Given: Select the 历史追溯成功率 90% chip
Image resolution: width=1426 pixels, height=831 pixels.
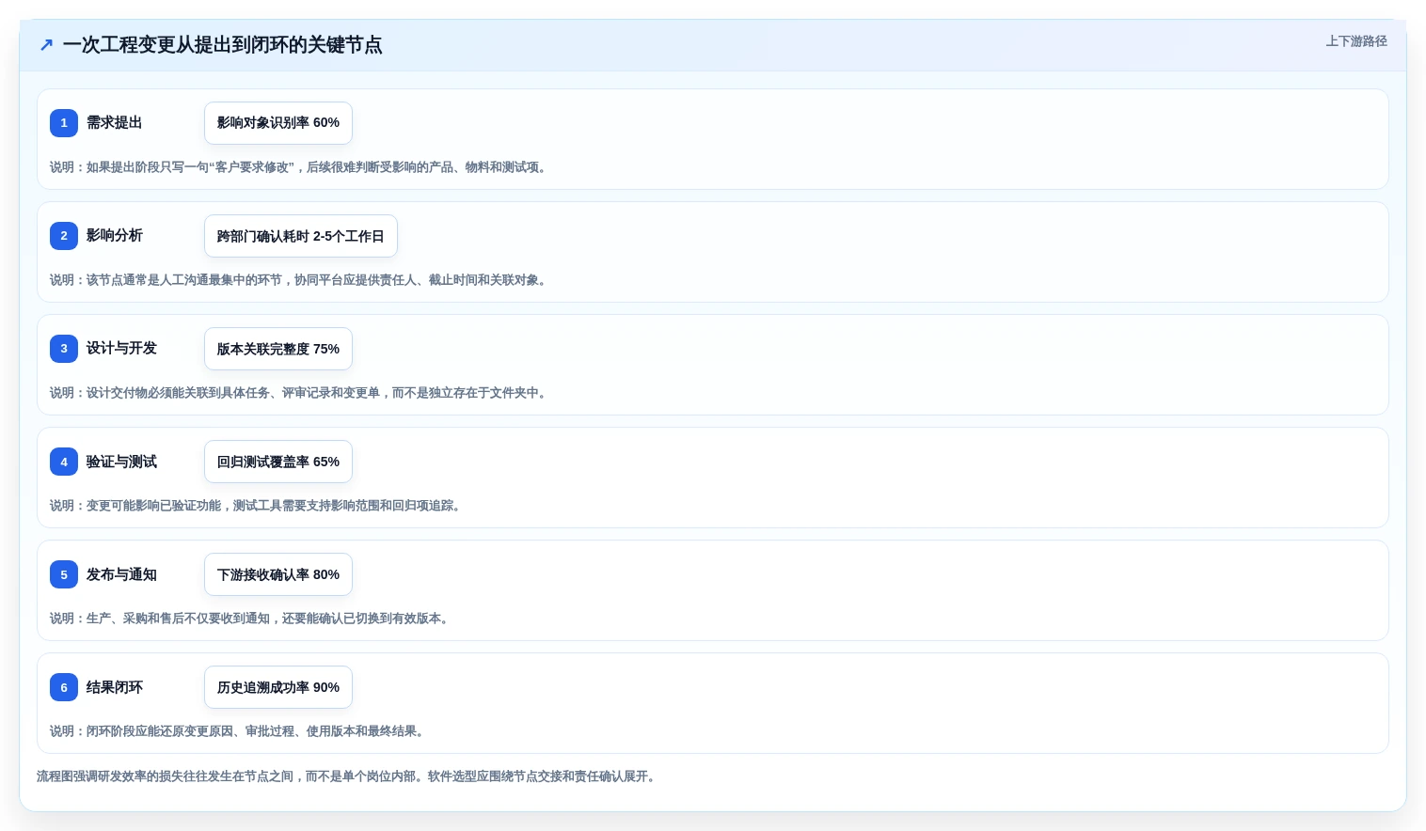Looking at the screenshot, I should 278,687.
